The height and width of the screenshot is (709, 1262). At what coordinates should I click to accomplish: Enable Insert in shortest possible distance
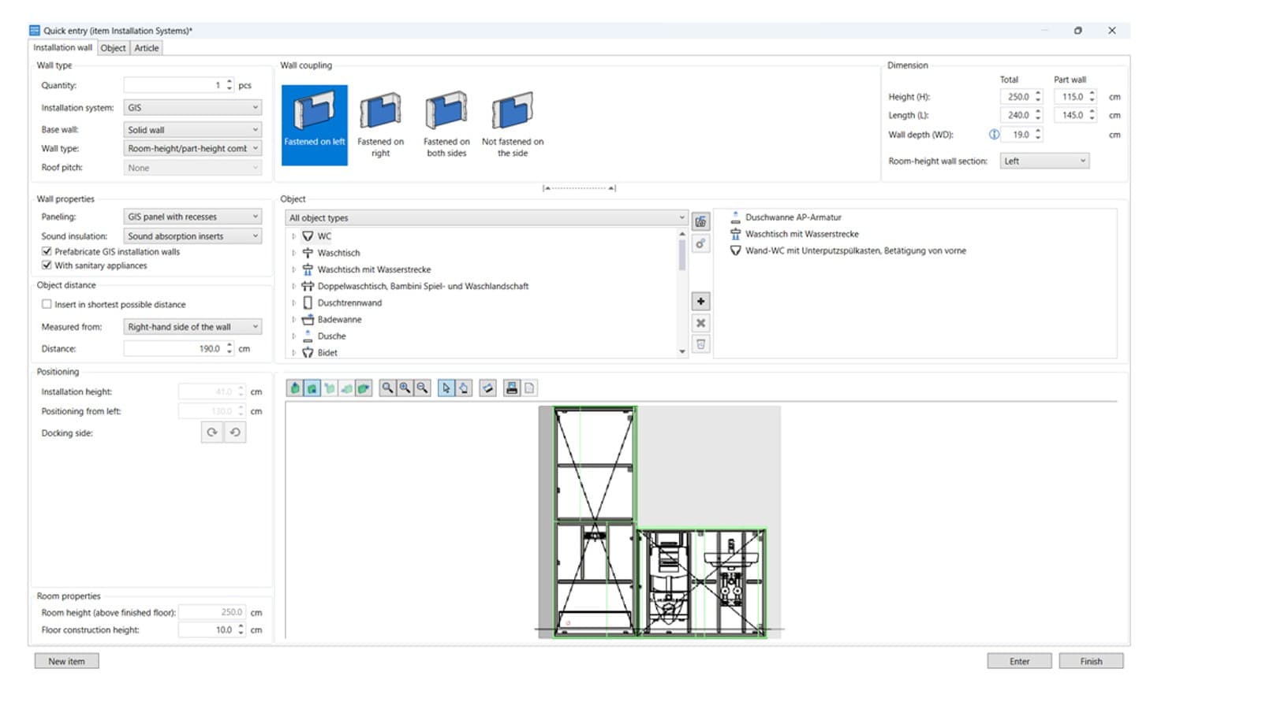tap(45, 304)
